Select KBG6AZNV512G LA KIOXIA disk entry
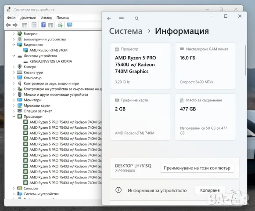Viewport: 255px width, 211px height. (x=51, y=61)
